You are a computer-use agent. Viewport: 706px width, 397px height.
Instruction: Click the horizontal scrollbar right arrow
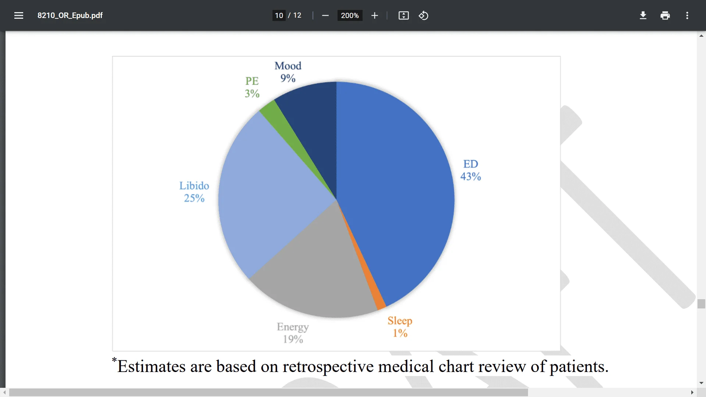692,393
